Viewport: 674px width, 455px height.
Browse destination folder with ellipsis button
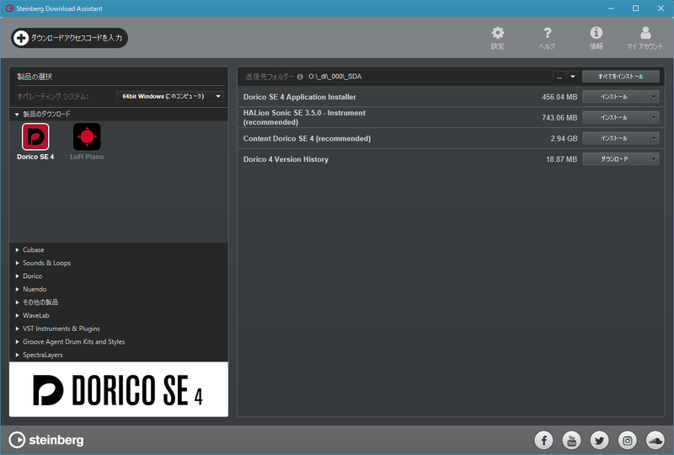559,77
